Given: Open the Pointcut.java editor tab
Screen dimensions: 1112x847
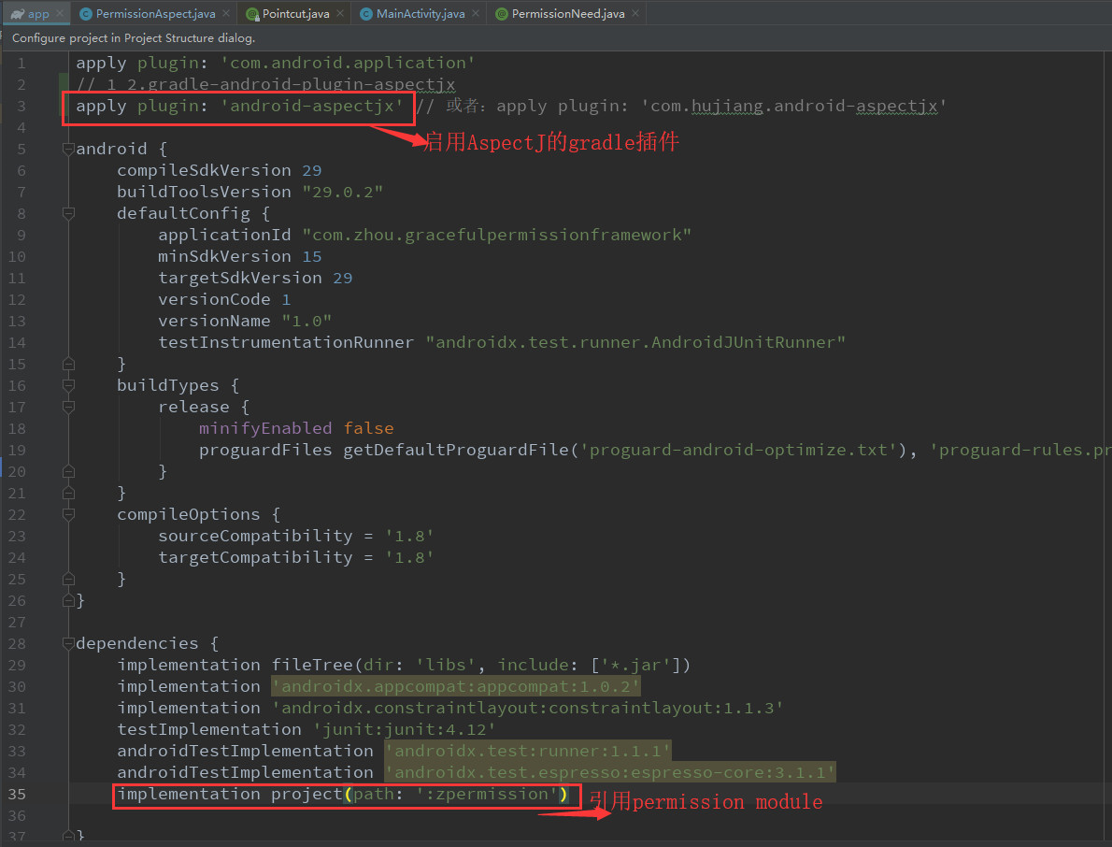Looking at the screenshot, I should tap(295, 13).
